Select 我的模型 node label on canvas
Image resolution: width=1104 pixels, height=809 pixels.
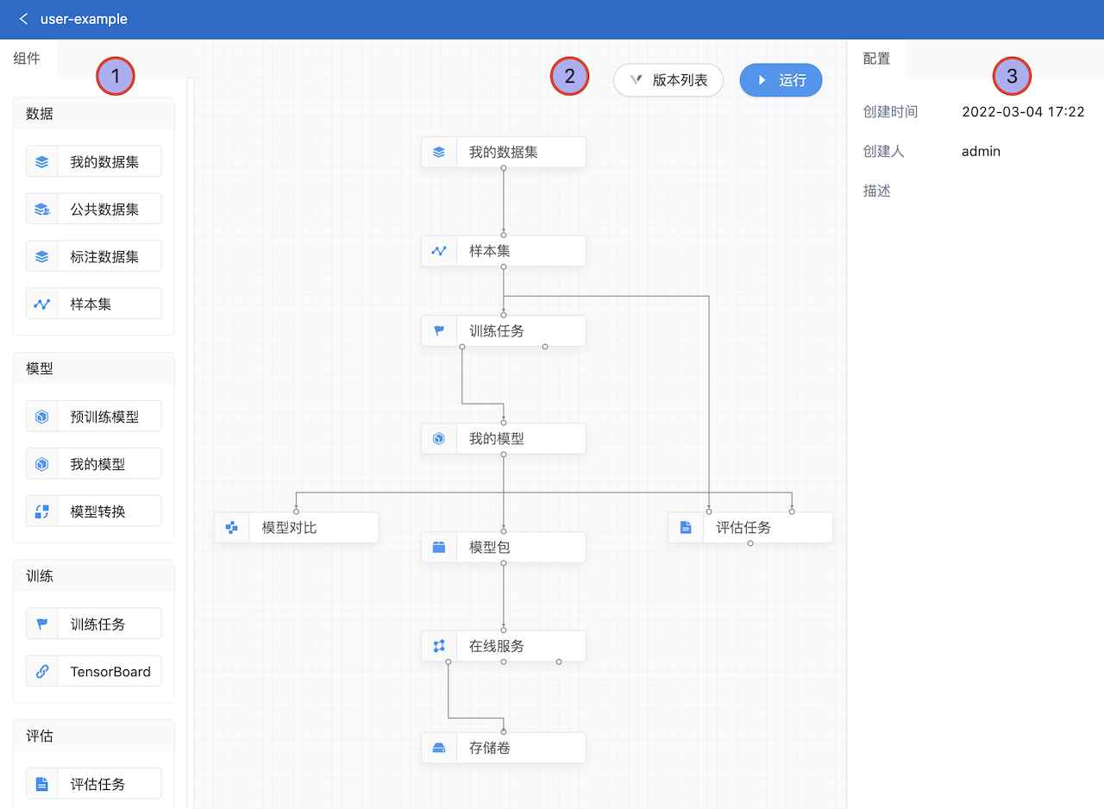tap(497, 438)
